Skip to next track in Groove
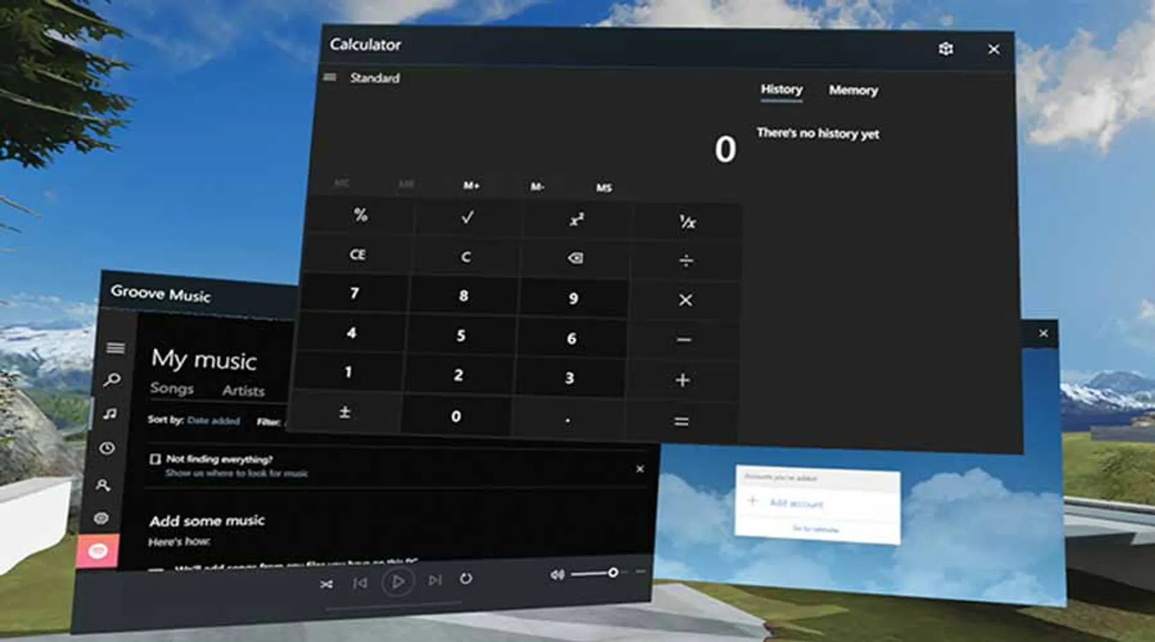Viewport: 1155px width, 642px height. click(435, 580)
